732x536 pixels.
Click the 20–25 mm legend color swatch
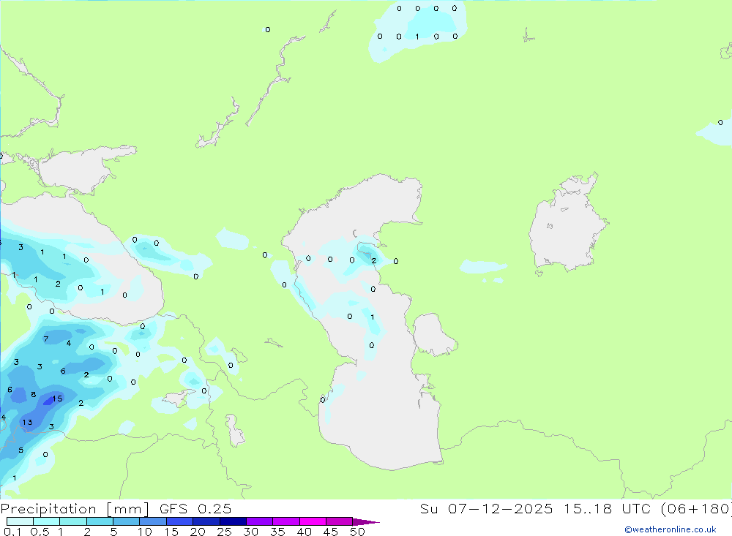tap(206, 521)
